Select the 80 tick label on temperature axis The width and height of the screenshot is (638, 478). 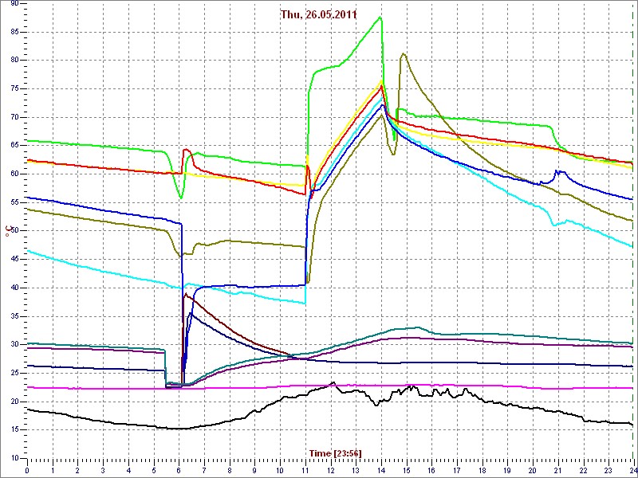(x=14, y=61)
